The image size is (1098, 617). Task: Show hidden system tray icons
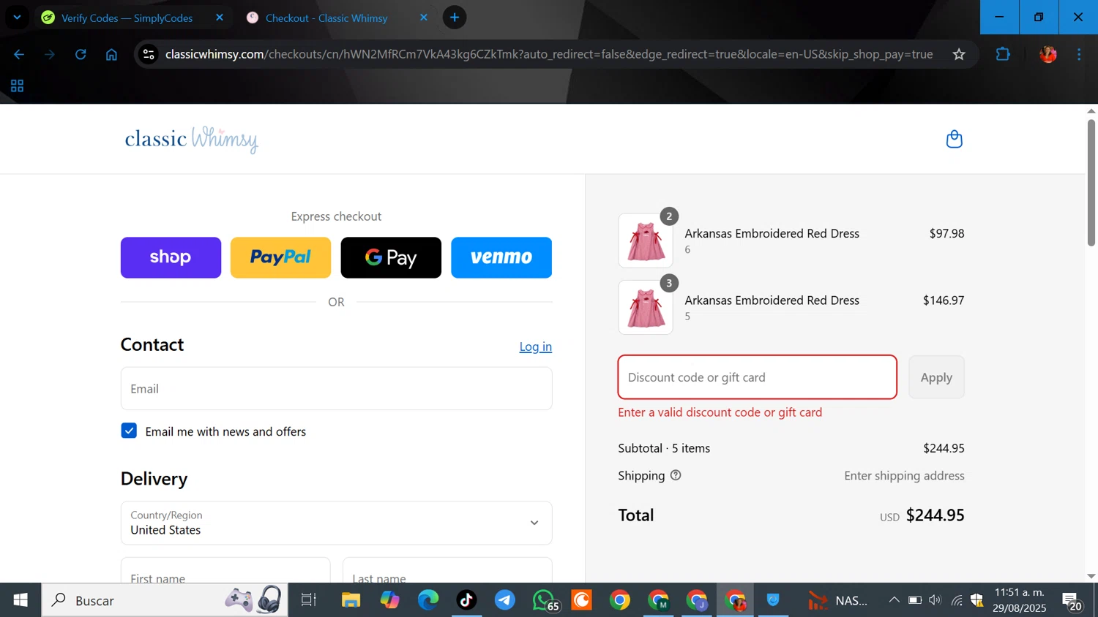pyautogui.click(x=894, y=600)
